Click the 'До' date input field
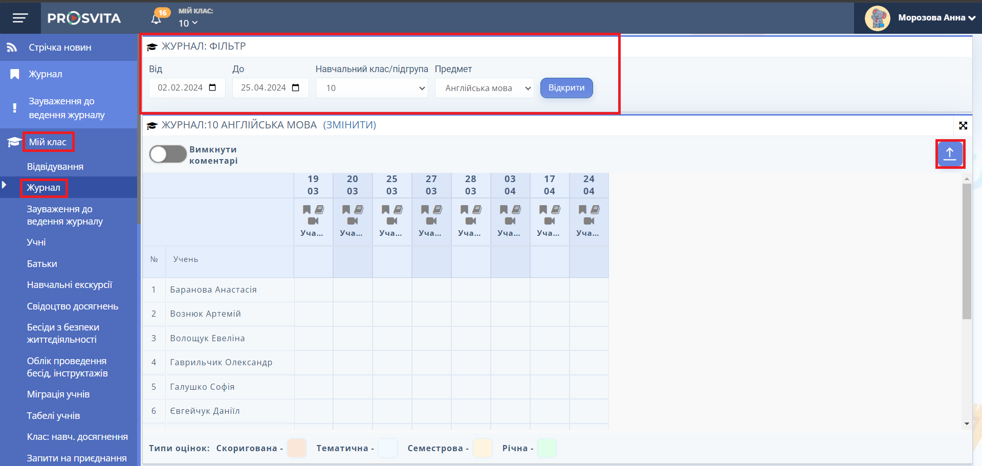The width and height of the screenshot is (982, 466). [x=263, y=87]
